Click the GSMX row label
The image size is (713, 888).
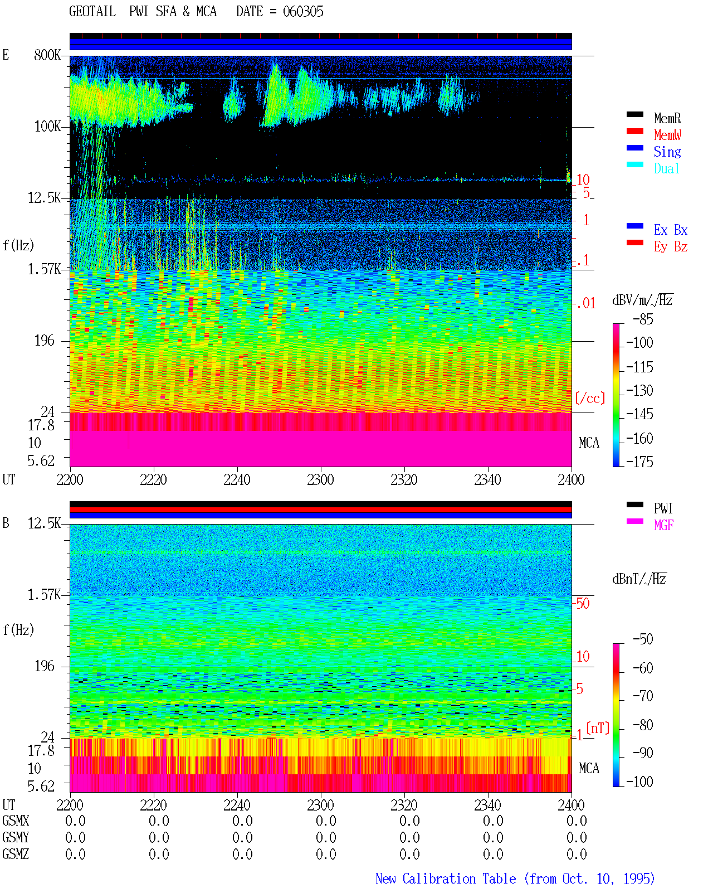(16, 821)
